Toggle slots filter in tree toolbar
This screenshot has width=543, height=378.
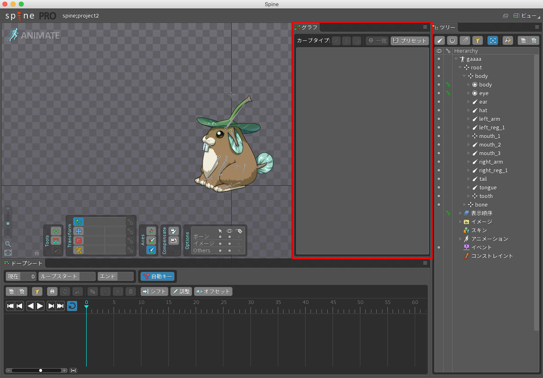pos(452,40)
